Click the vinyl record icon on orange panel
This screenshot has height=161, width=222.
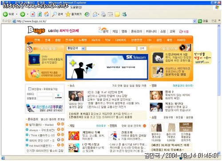click(182, 48)
